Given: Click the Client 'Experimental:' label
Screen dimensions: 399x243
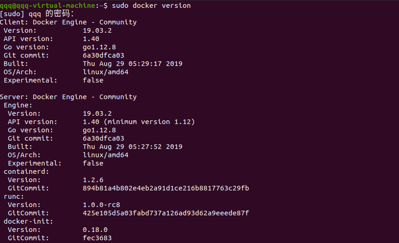Looking at the screenshot, I should [x=31, y=80].
